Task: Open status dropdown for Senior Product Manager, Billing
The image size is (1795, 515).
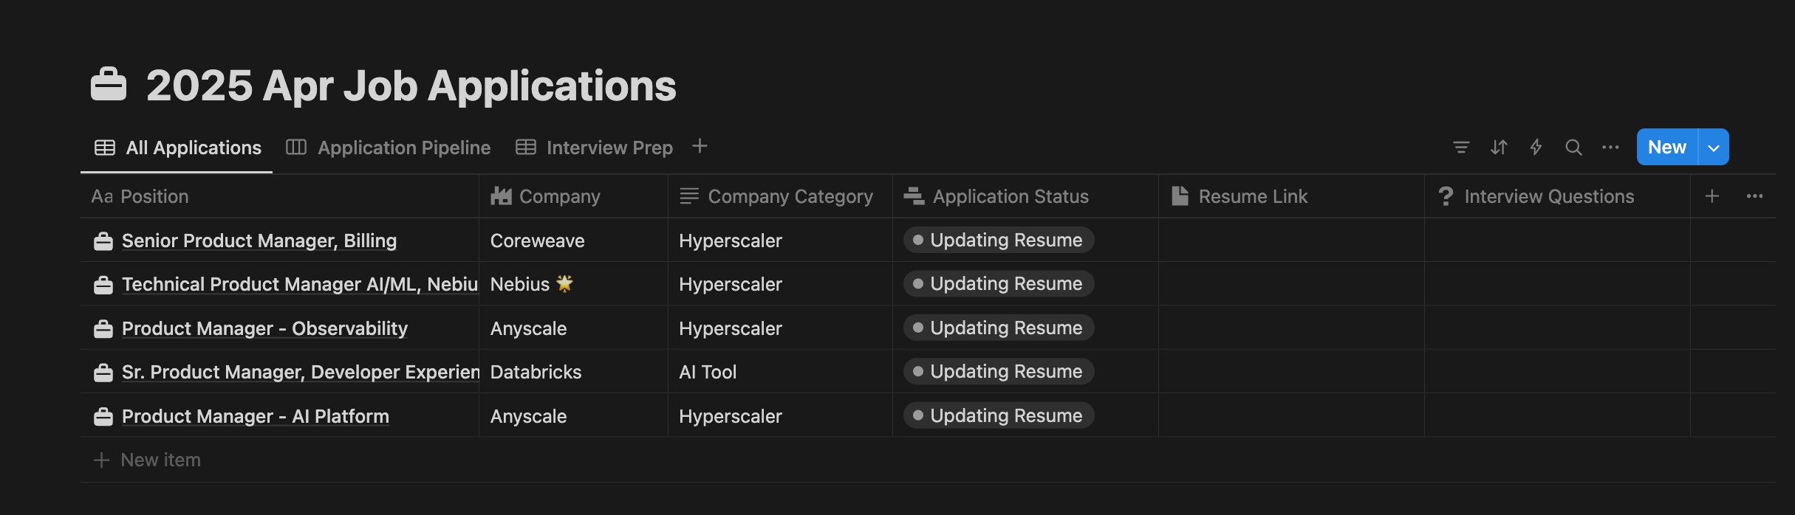Action: click(x=999, y=240)
